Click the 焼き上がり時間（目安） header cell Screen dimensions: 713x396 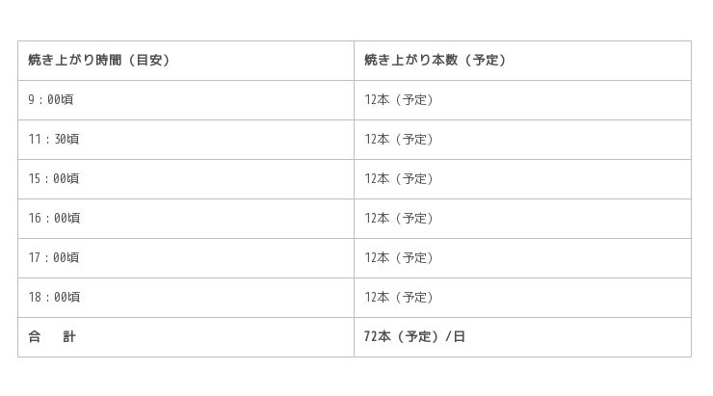pos(99,61)
